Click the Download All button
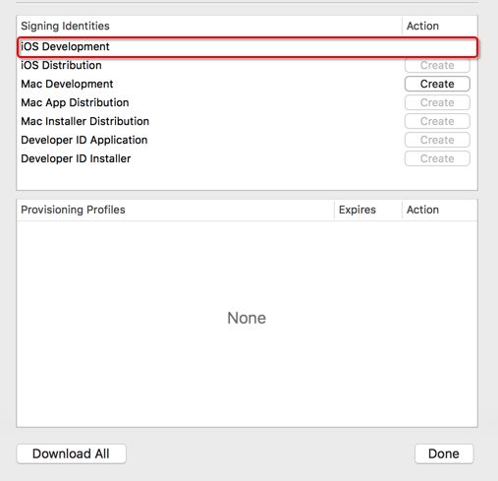Screen dimensions: 498x481 click(71, 453)
